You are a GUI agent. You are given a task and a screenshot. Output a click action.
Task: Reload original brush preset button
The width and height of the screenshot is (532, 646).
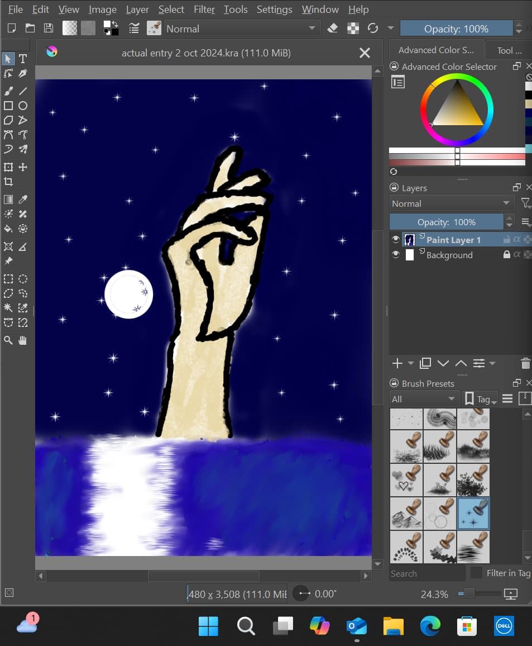point(373,28)
